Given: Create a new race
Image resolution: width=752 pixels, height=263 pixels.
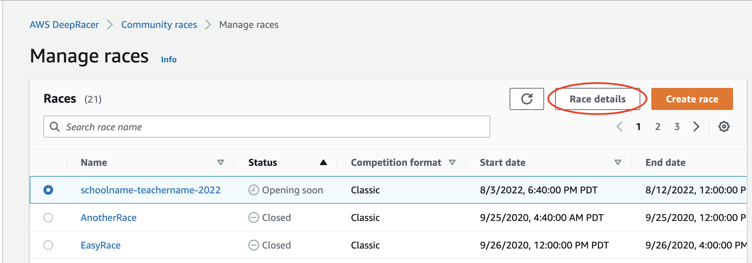Looking at the screenshot, I should coord(692,99).
